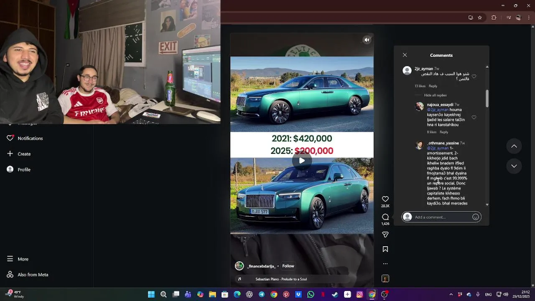Switch input language via ENG indicator
Image resolution: width=535 pixels, height=301 pixels.
tap(488, 294)
